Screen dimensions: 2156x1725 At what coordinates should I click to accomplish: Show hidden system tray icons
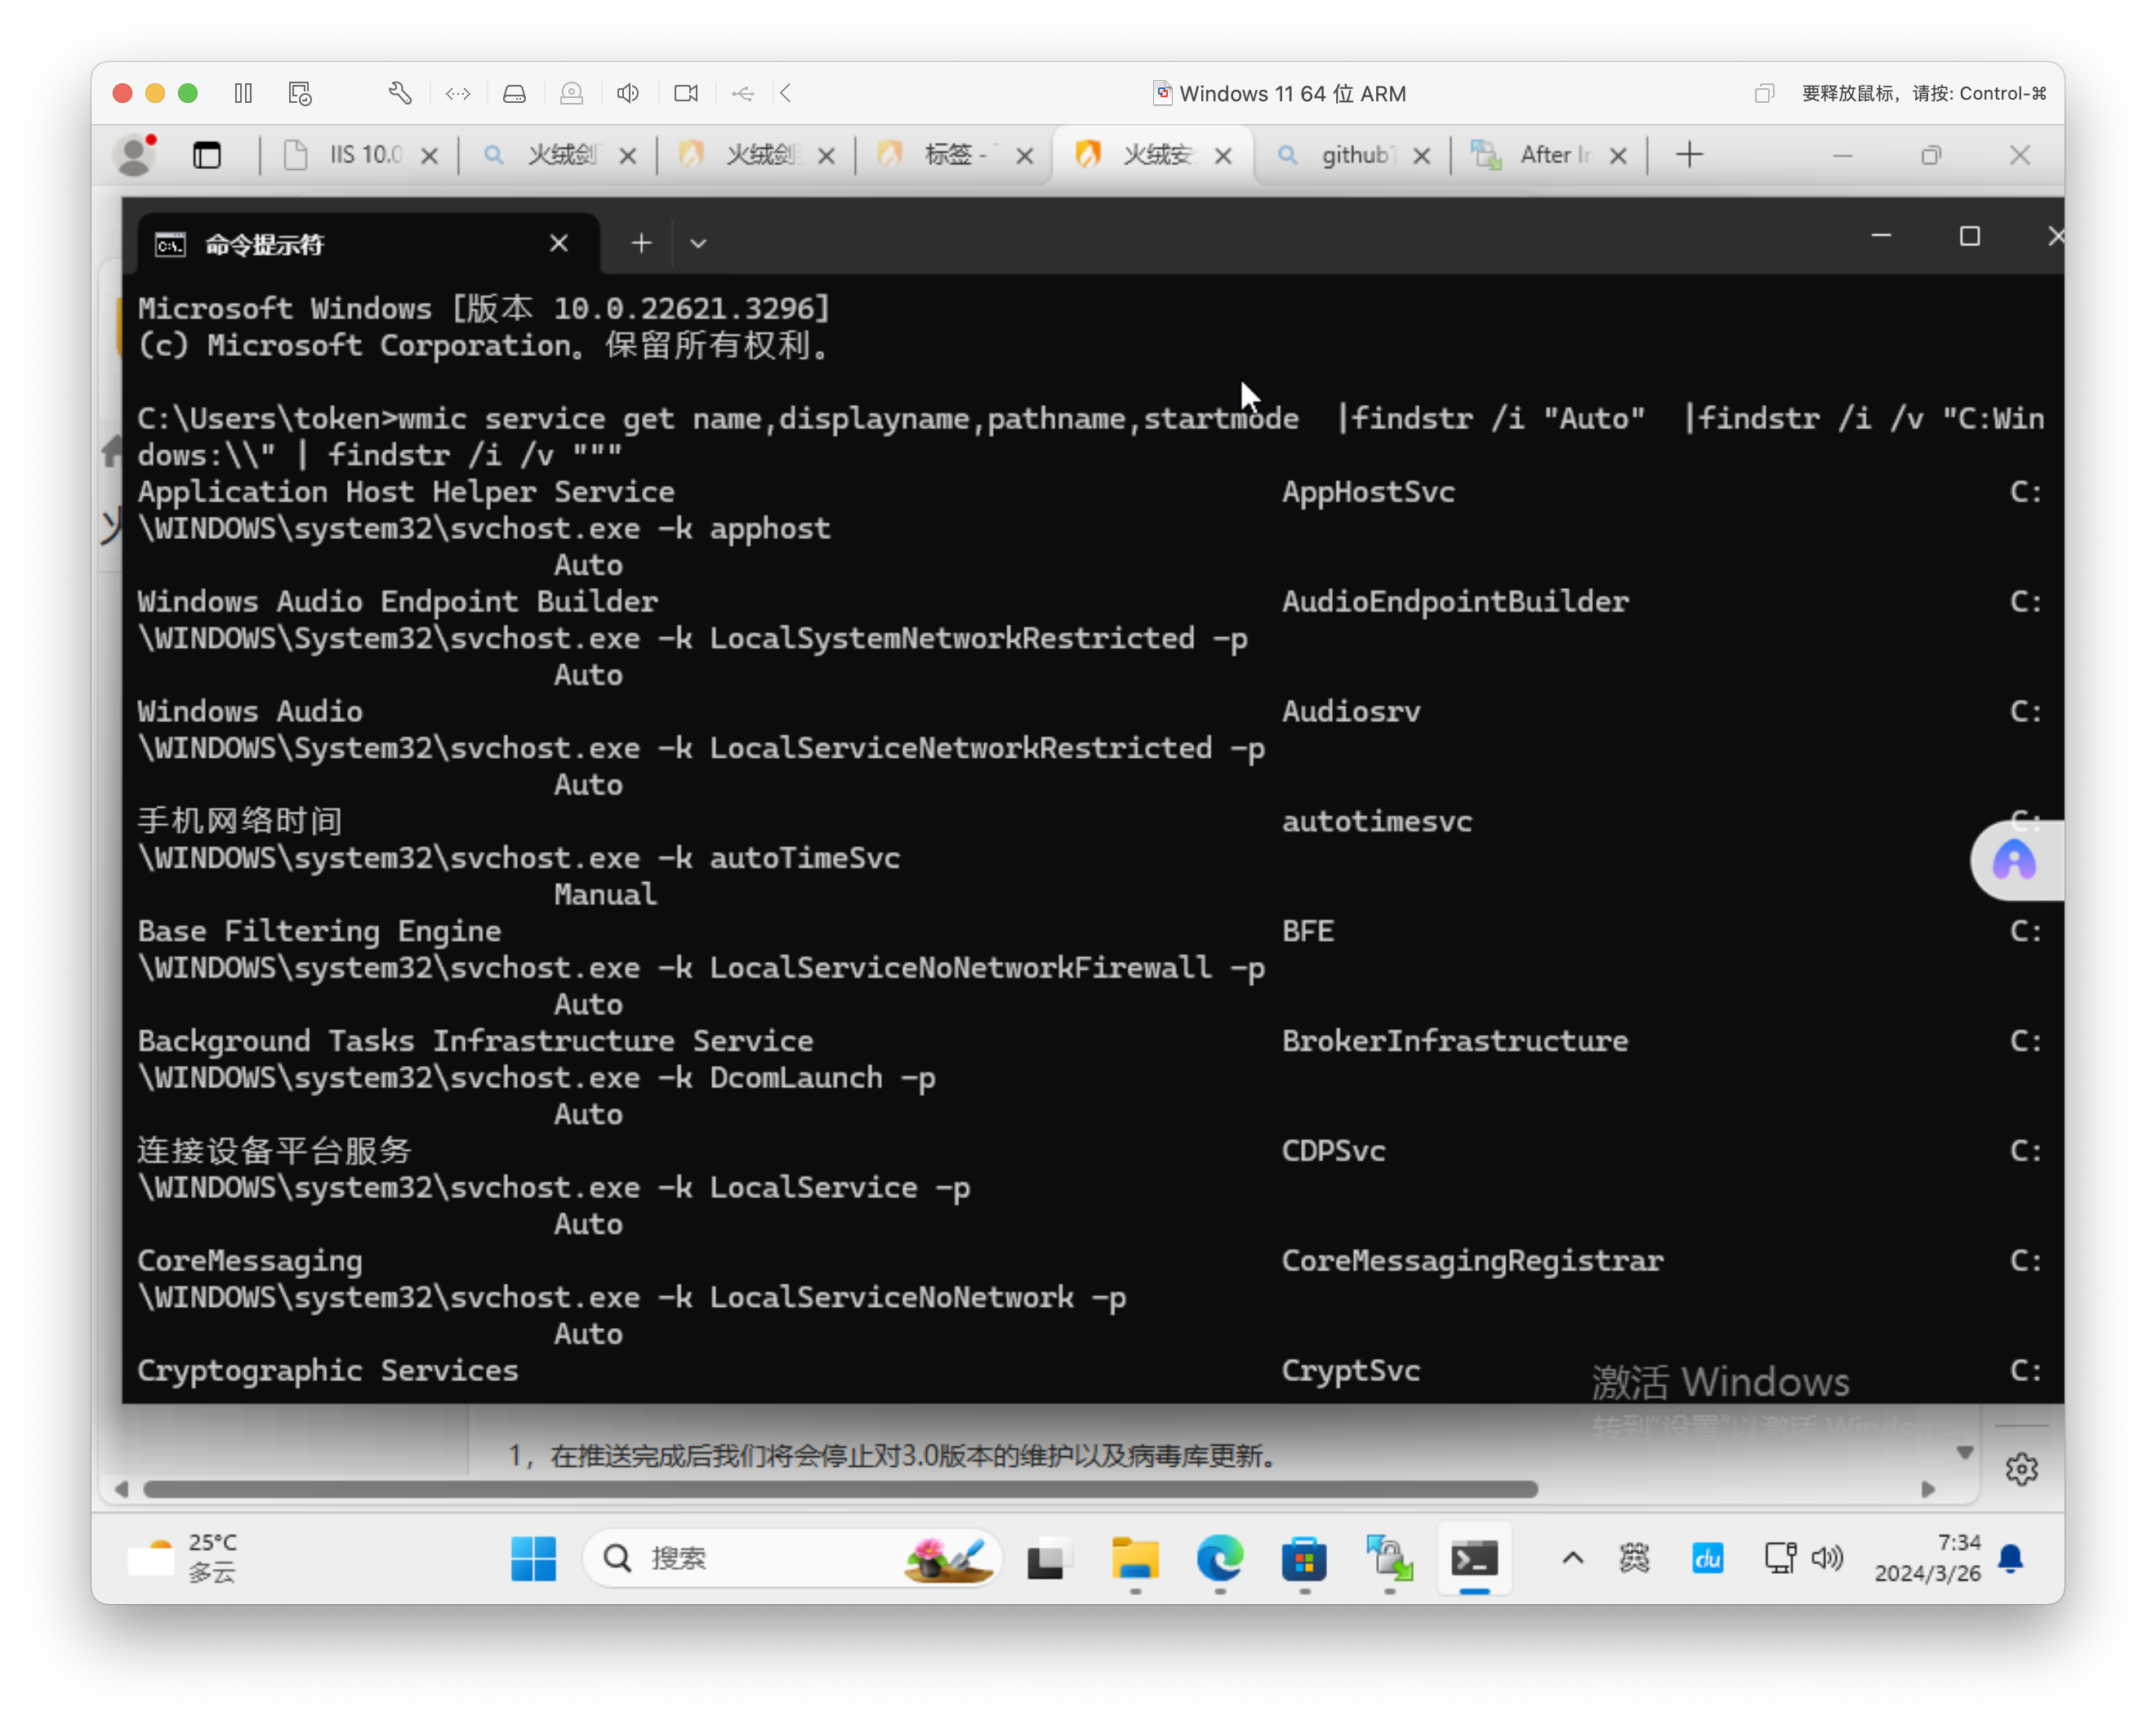(1572, 1558)
